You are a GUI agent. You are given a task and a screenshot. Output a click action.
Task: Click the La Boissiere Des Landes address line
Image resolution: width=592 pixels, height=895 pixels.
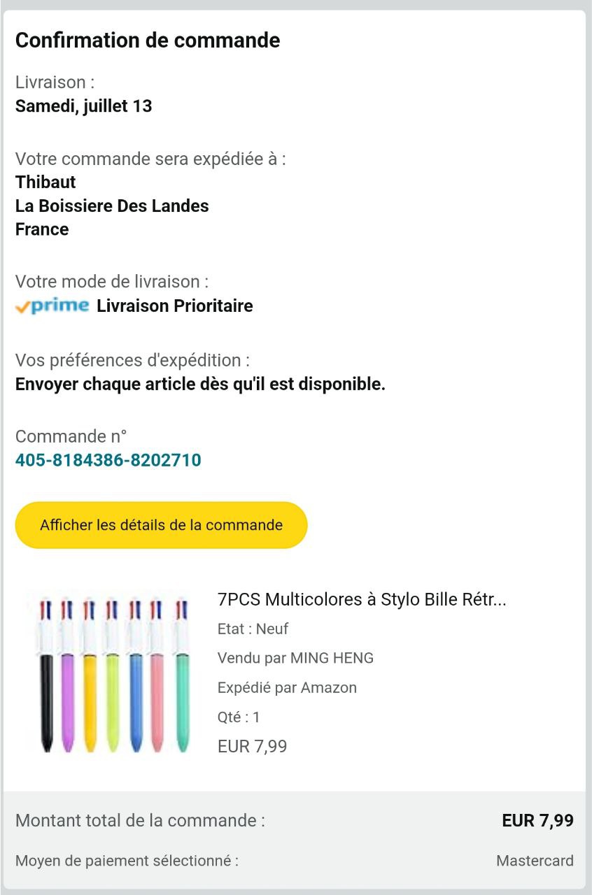click(x=112, y=206)
